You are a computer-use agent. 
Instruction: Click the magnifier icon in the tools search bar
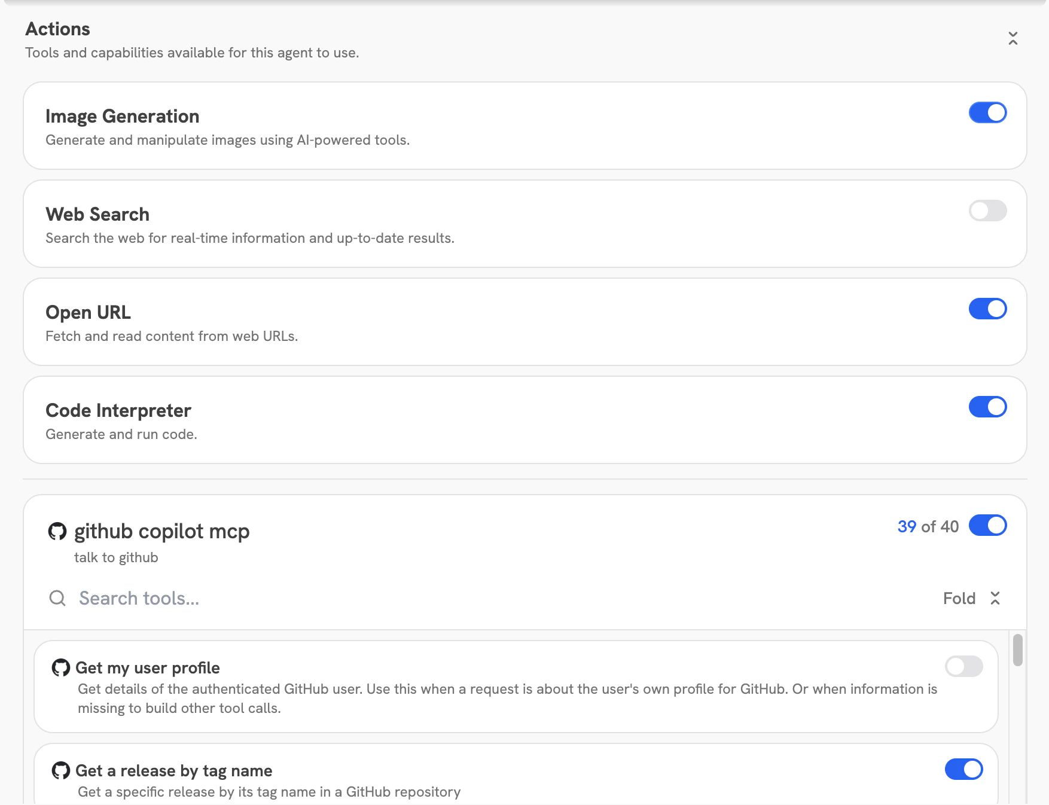click(57, 597)
